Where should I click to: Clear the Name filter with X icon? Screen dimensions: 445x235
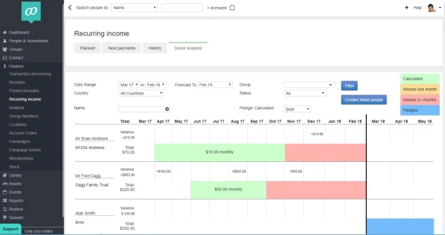coord(167,109)
